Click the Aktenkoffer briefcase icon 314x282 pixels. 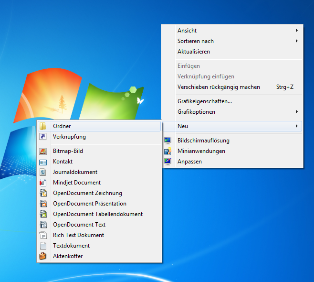43,256
